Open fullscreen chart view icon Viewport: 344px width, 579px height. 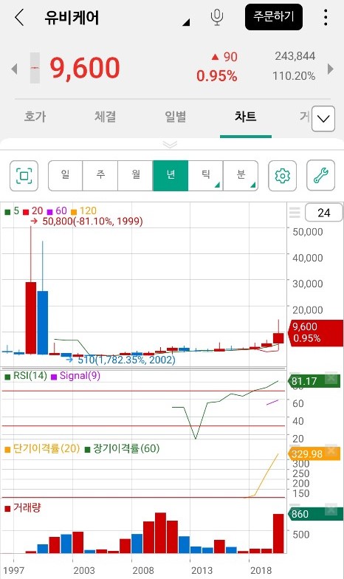[x=24, y=176]
